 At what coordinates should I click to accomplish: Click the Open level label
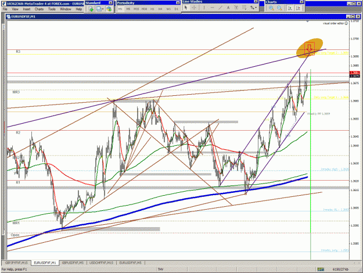click(15, 235)
